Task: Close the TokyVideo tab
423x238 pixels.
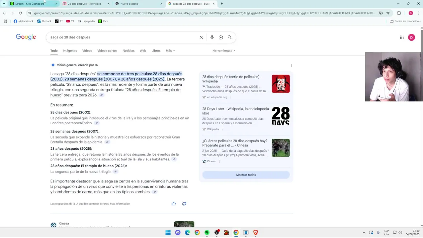Action: (109, 4)
